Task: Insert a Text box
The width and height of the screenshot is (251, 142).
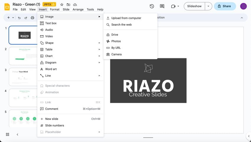Action: [51, 23]
